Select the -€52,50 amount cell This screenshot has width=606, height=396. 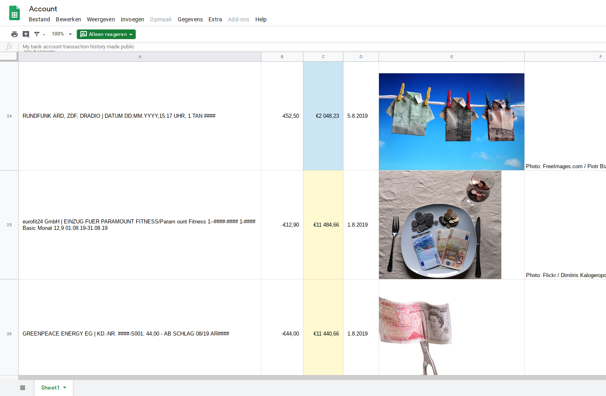[282, 116]
